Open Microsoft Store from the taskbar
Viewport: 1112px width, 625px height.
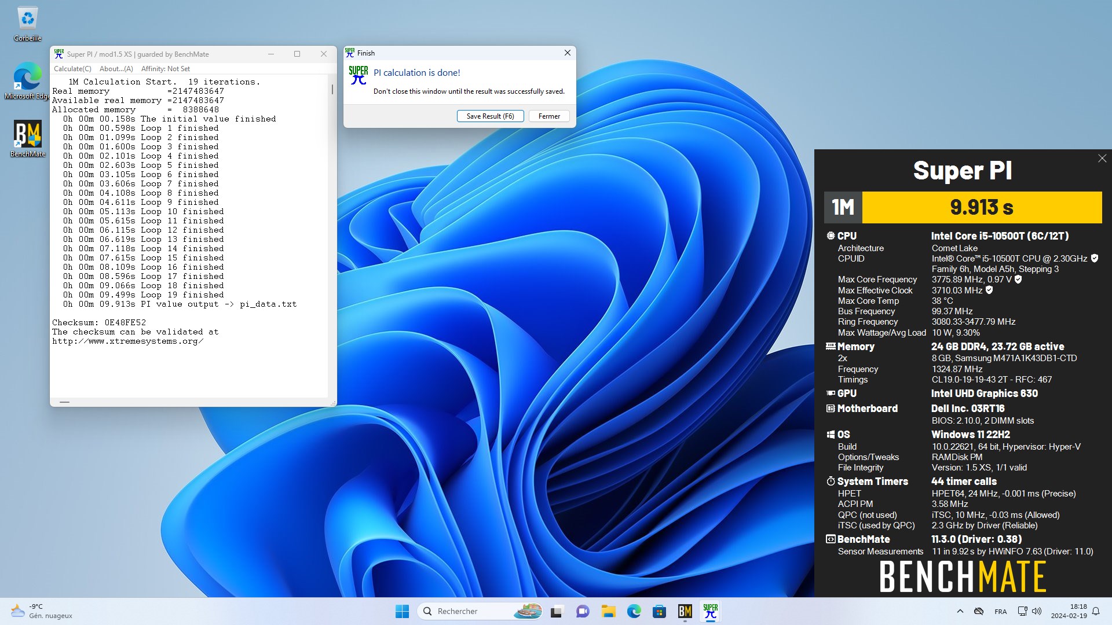pos(659,611)
